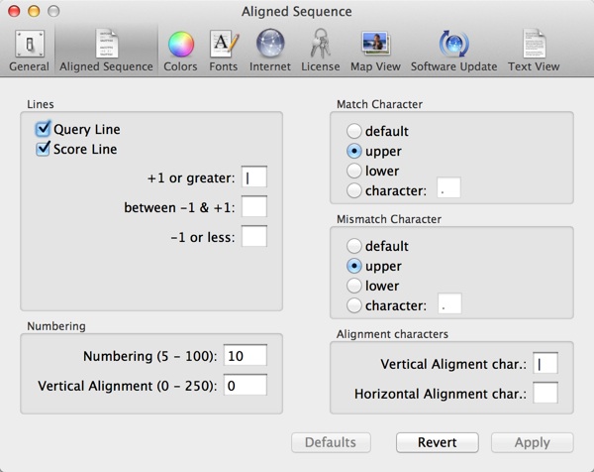
Task: Switch to Internet preferences
Action: point(270,50)
